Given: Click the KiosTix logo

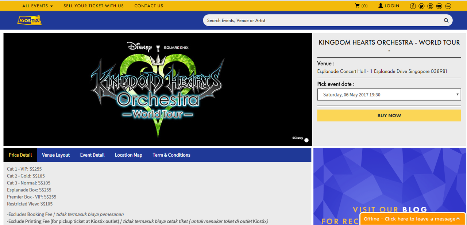Looking at the screenshot, I should [29, 20].
